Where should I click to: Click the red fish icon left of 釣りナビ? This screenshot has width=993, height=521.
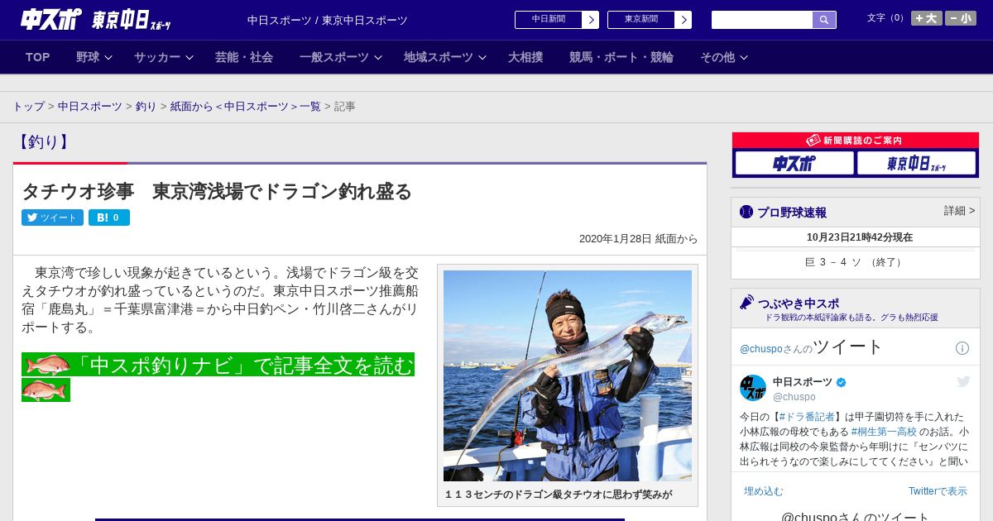click(x=46, y=365)
